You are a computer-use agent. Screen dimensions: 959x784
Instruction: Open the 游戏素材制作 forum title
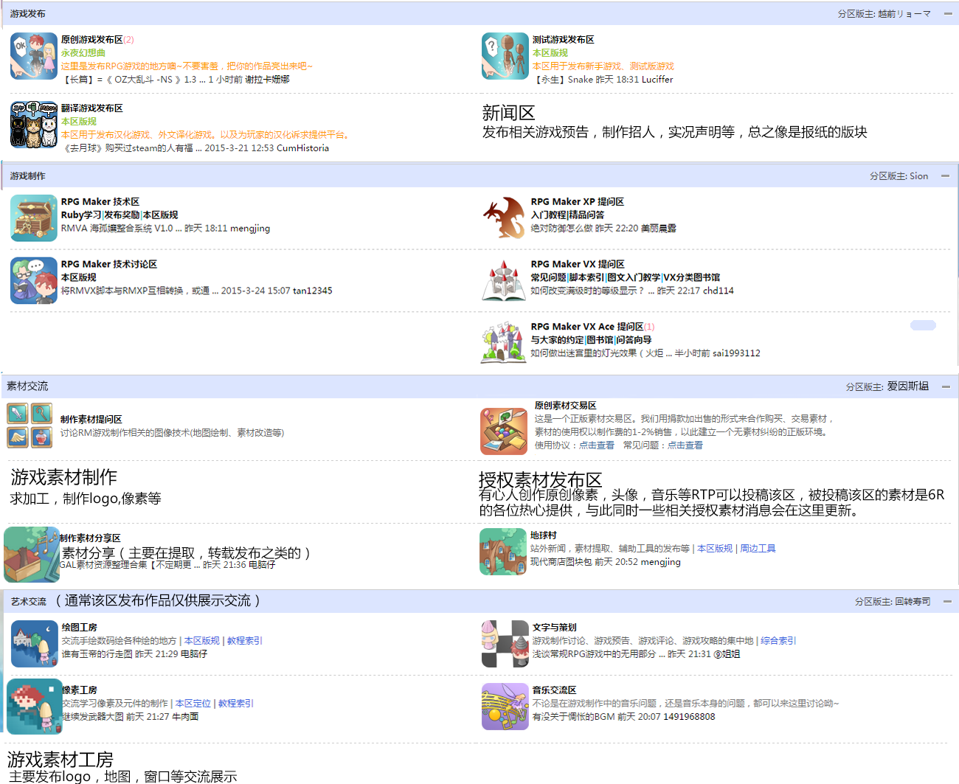tap(64, 477)
